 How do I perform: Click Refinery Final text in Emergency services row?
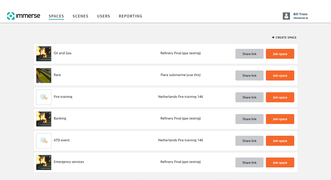(181, 162)
